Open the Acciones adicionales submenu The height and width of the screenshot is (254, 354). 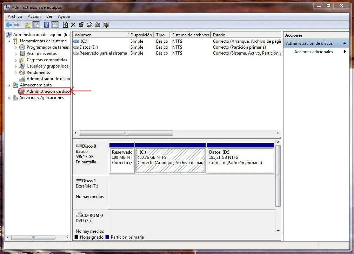pyautogui.click(x=314, y=52)
